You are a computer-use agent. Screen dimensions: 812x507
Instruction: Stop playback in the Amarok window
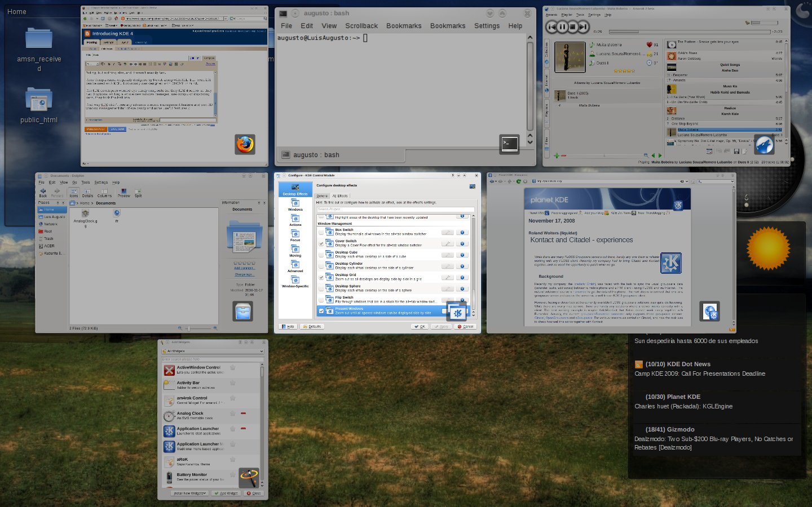(x=572, y=26)
